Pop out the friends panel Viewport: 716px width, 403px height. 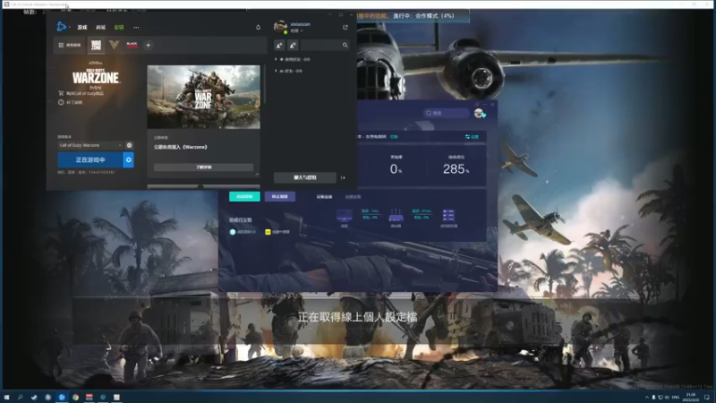[345, 28]
